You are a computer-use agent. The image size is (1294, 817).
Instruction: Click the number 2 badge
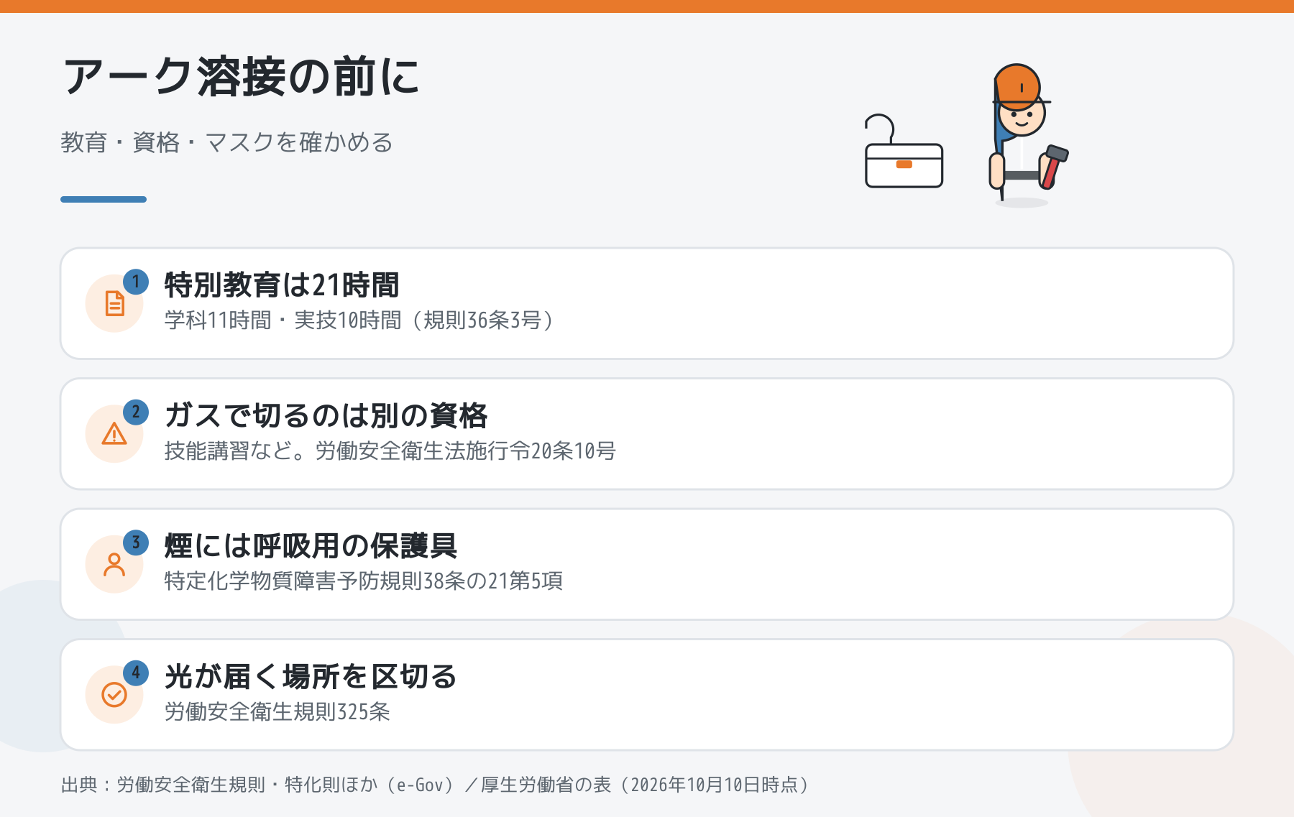tap(136, 412)
